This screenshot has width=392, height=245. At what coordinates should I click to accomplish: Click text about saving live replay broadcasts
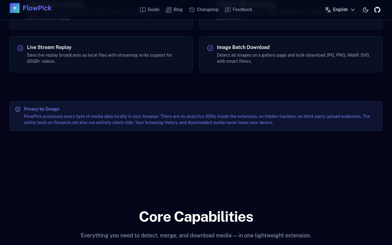pyautogui.click(x=100, y=58)
